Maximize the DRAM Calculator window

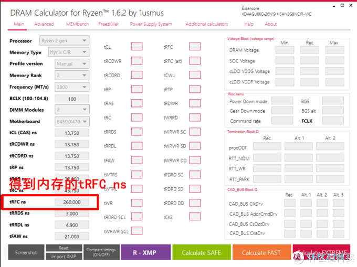342,5
